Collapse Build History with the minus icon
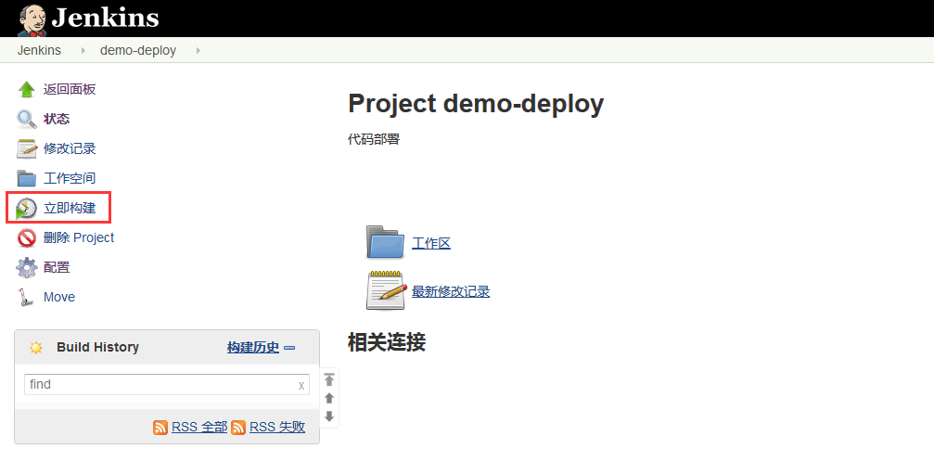 tap(289, 348)
